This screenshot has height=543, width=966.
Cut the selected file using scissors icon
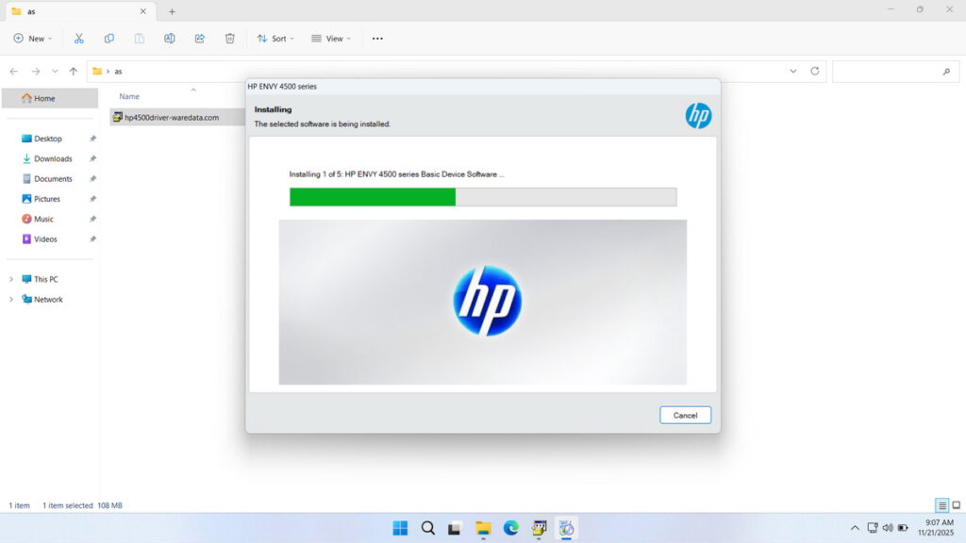click(x=79, y=38)
